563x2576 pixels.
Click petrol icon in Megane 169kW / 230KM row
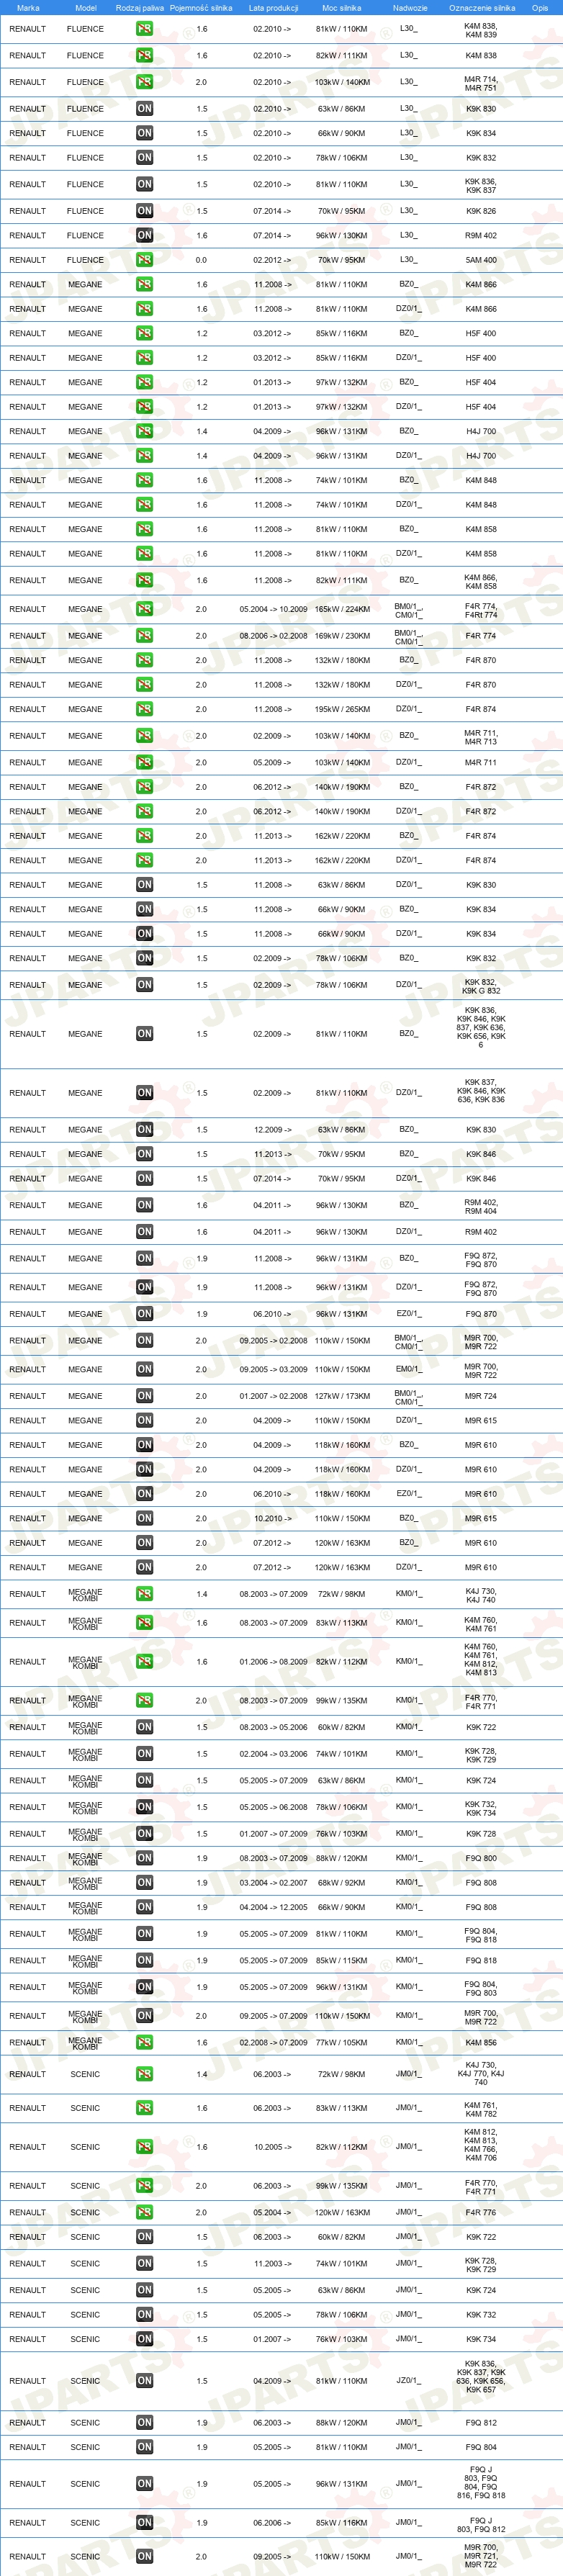145,636
